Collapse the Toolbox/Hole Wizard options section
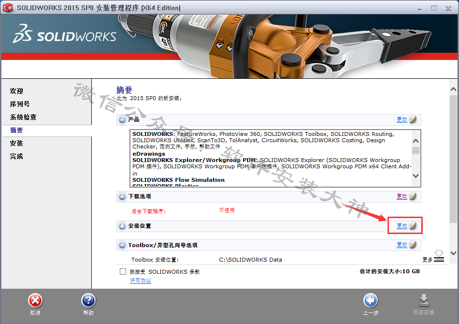The height and width of the screenshot is (324, 459). [x=122, y=245]
